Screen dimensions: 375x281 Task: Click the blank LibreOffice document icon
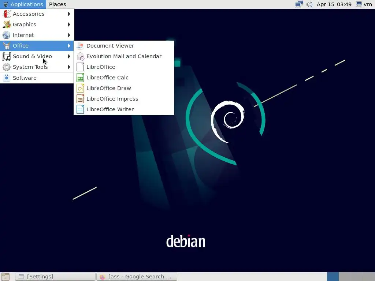pyautogui.click(x=80, y=67)
